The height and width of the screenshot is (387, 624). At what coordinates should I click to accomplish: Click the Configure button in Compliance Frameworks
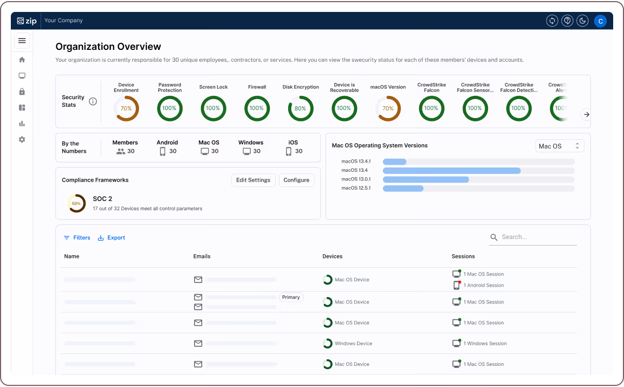pyautogui.click(x=296, y=180)
